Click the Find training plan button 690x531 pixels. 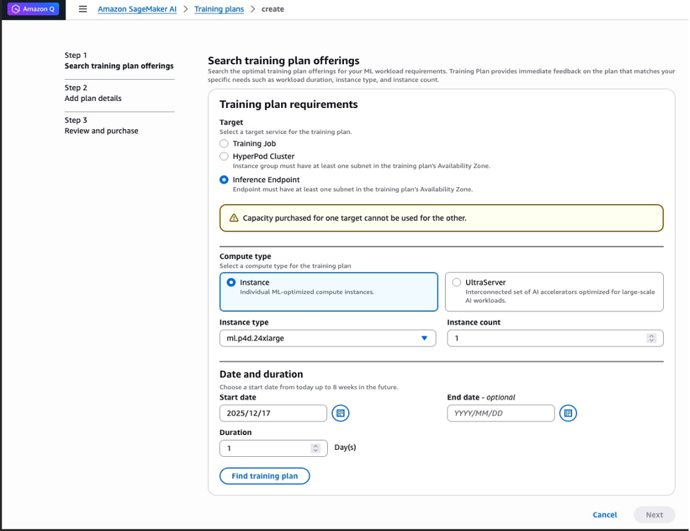[264, 476]
